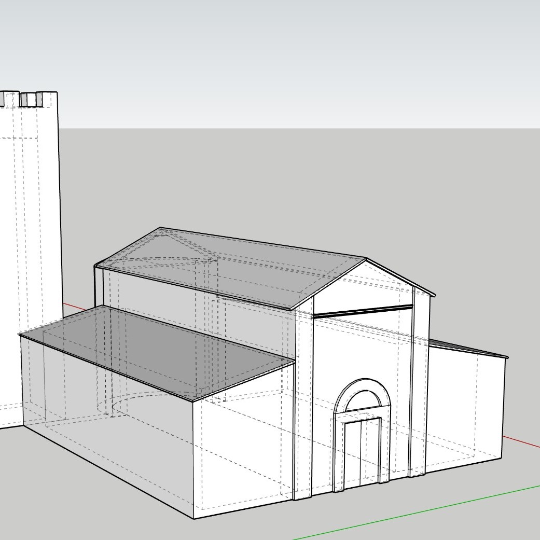Screen dimensions: 540x540
Task: Click empty sky area to deselect
Action: coord(311,52)
